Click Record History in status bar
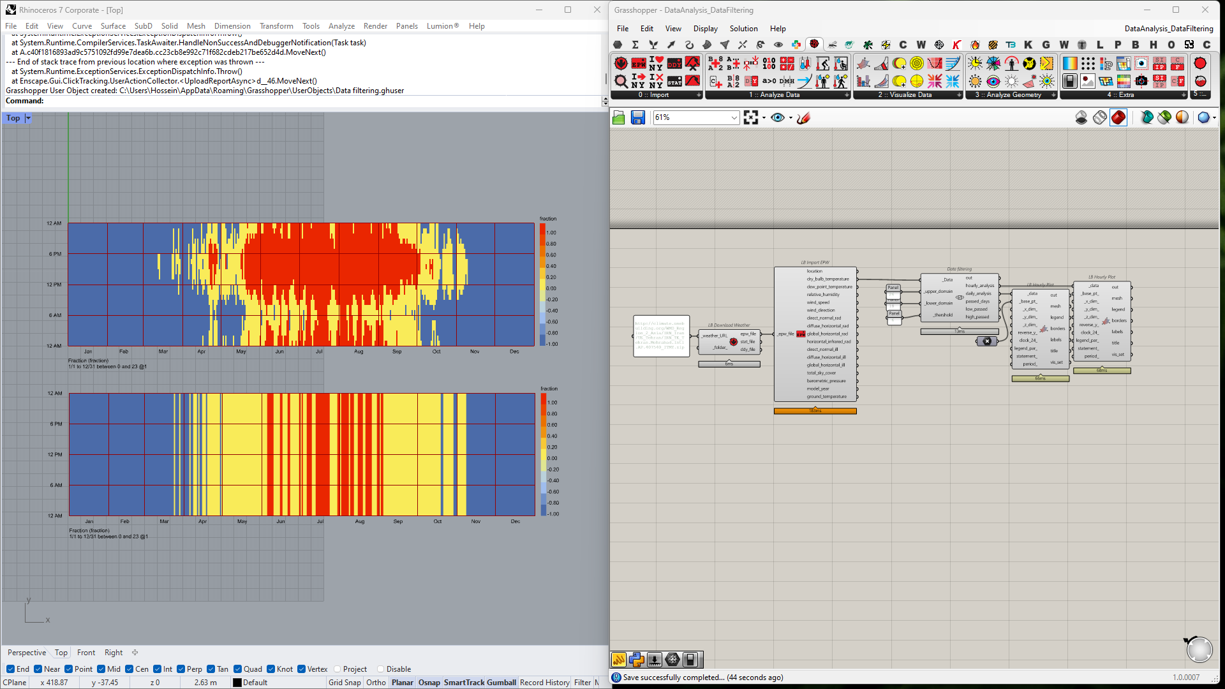The height and width of the screenshot is (689, 1225). click(x=544, y=683)
